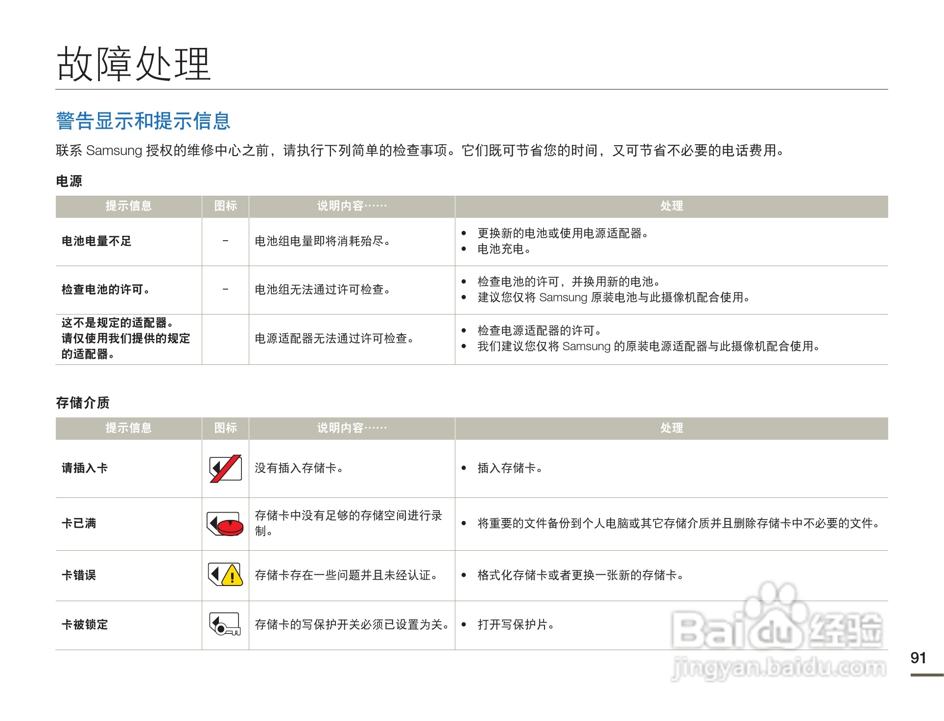The height and width of the screenshot is (721, 944).
Task: Click the jingyan.baidu.com watermark link
Action: pos(778,668)
